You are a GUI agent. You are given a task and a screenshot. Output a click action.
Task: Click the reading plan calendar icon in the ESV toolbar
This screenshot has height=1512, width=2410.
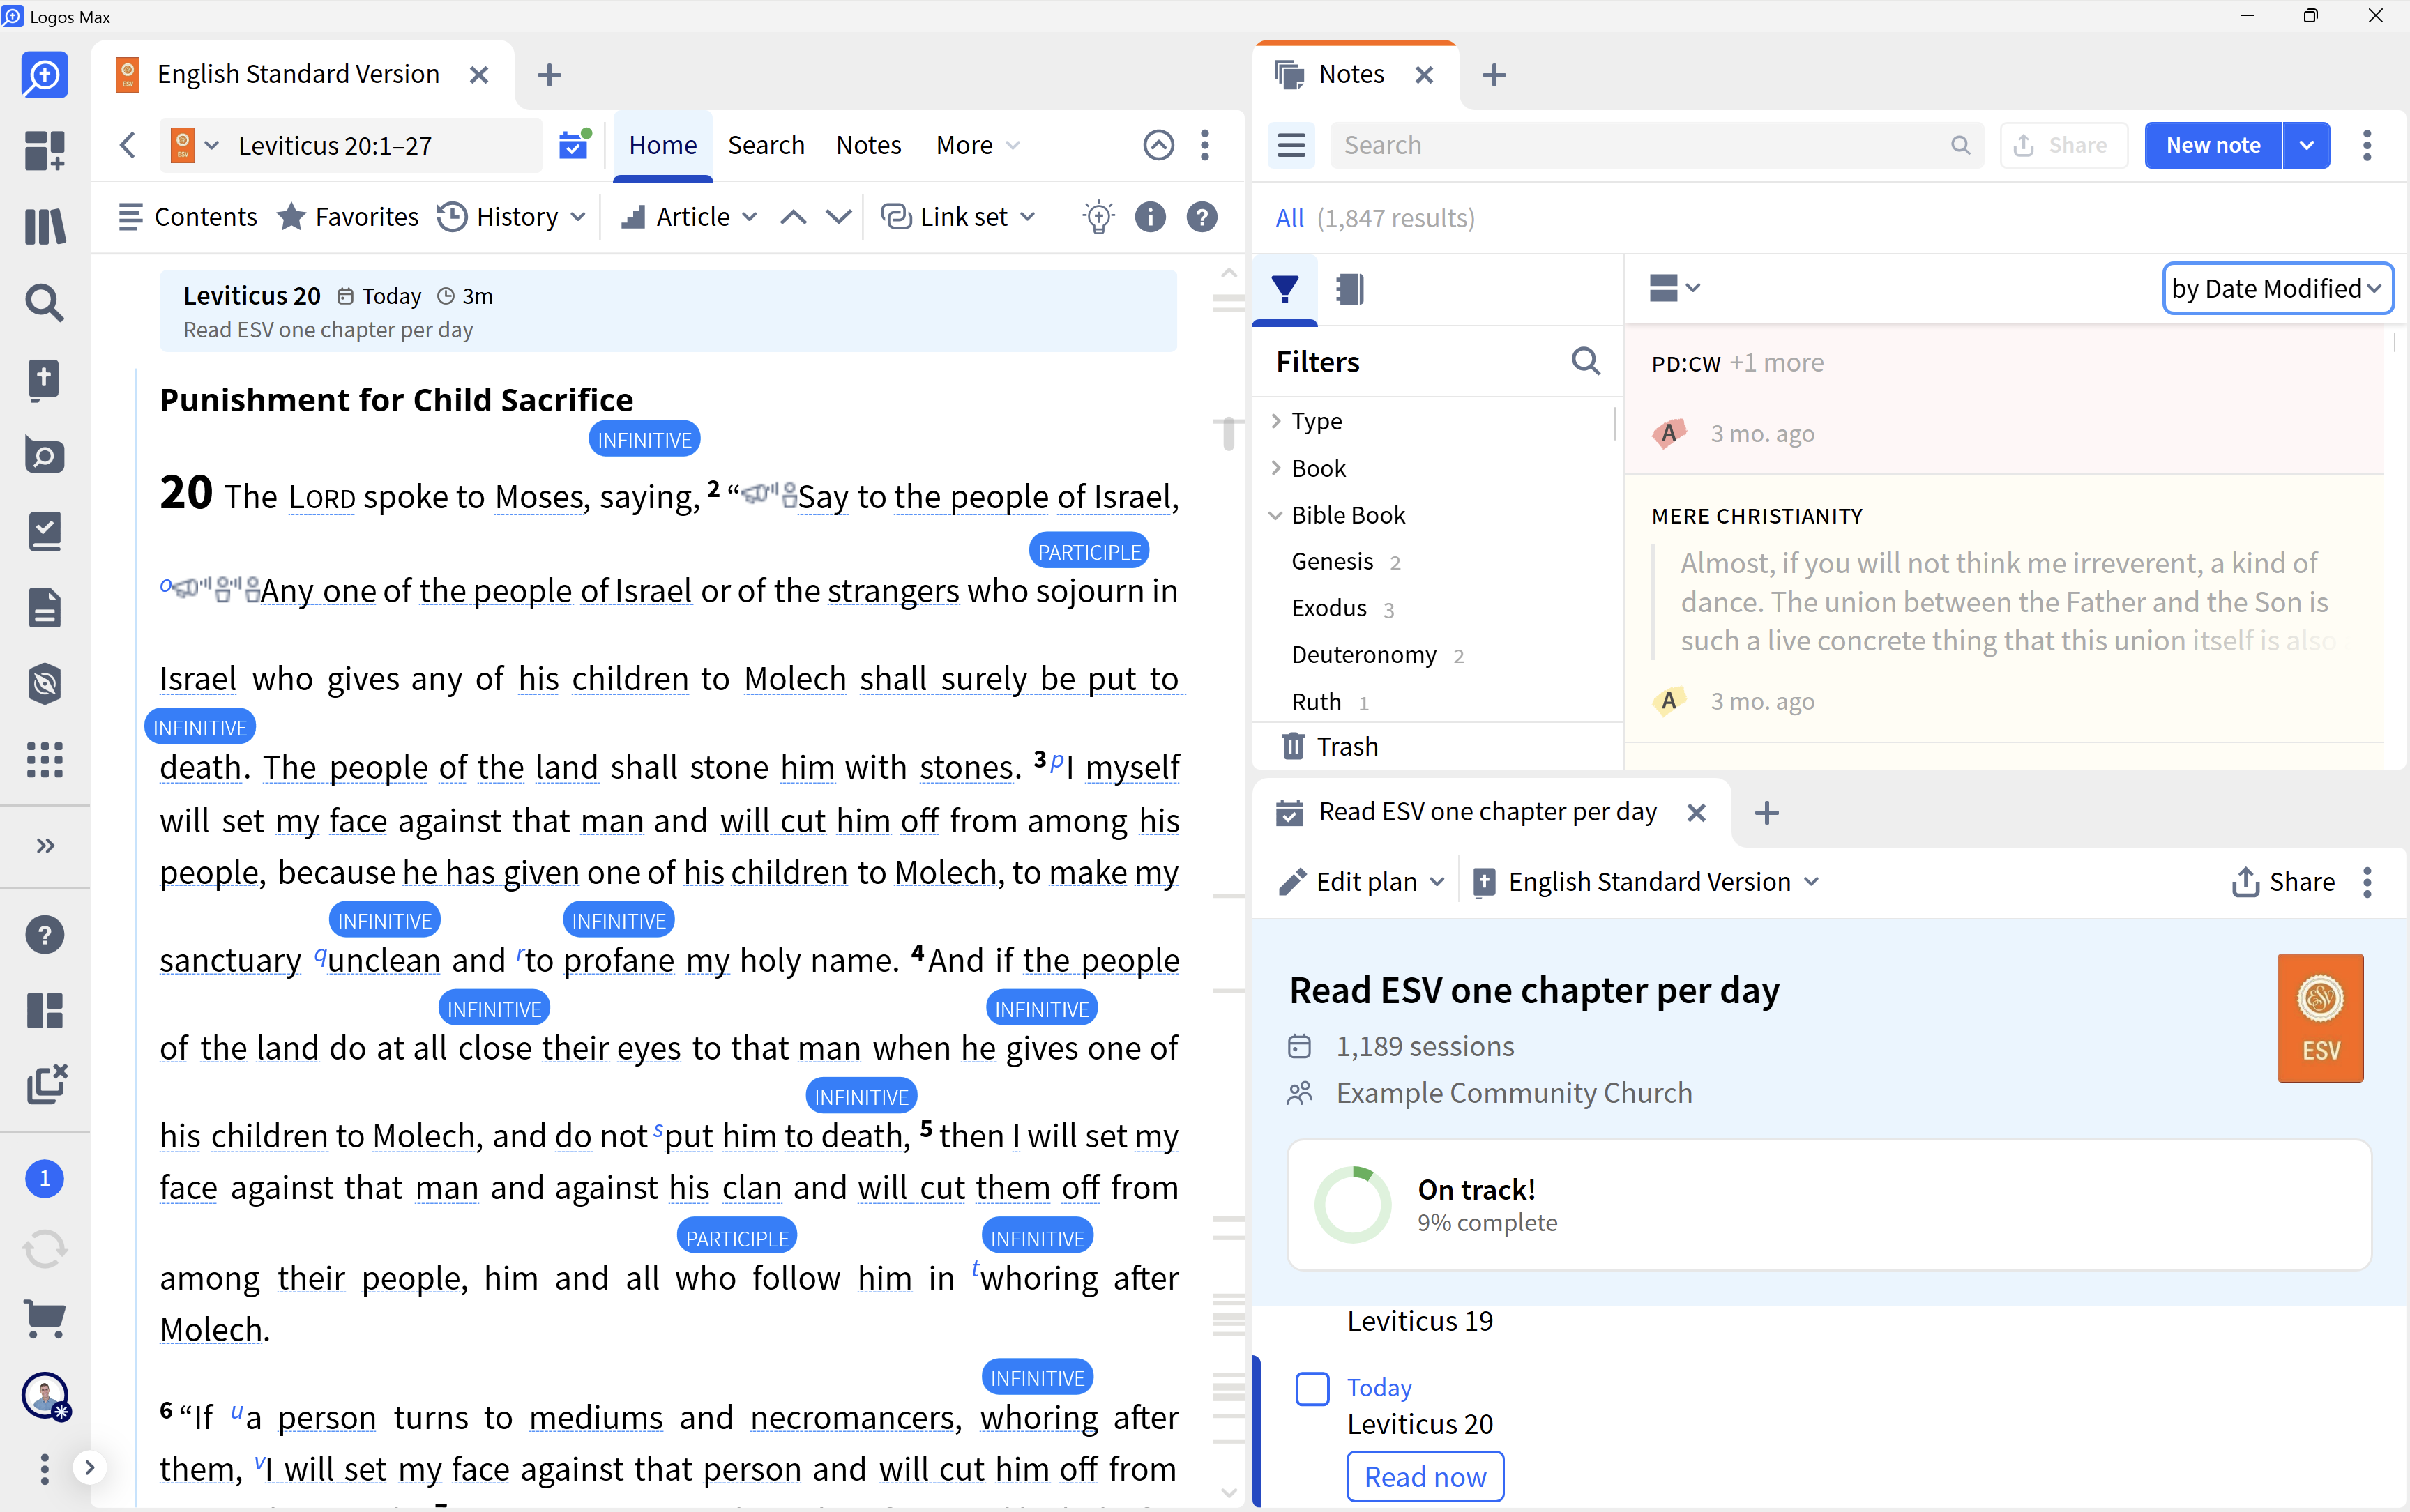(x=574, y=145)
